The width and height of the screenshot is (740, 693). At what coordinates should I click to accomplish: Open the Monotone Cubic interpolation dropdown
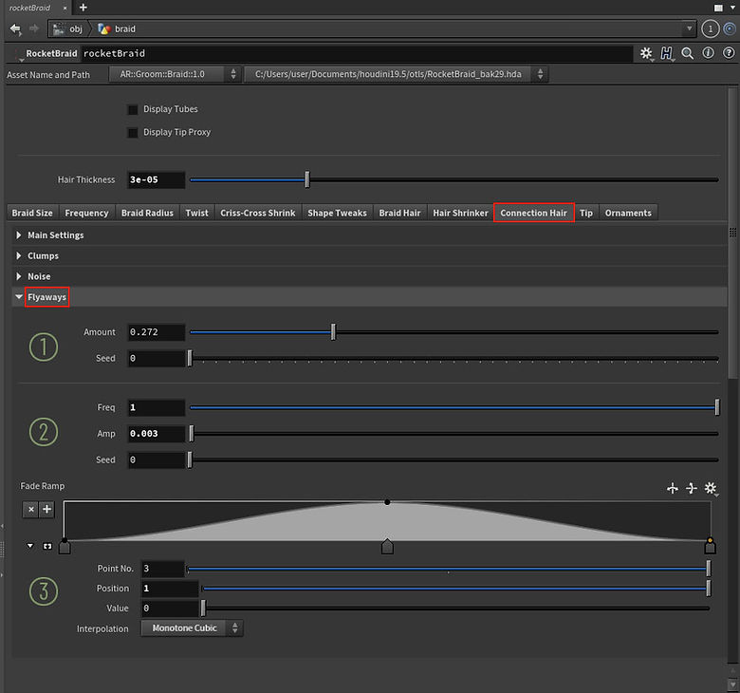pyautogui.click(x=192, y=628)
